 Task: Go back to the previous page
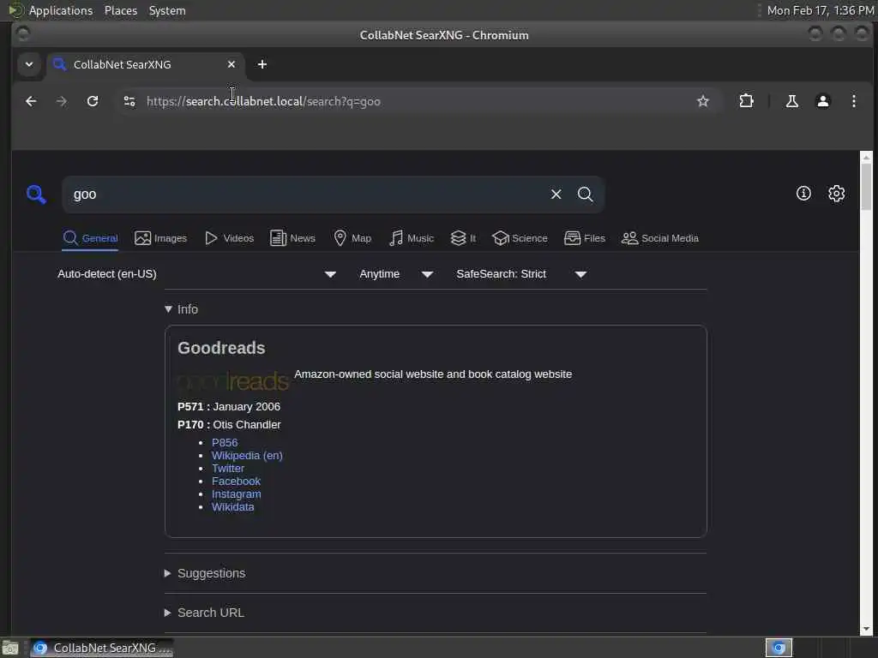31,101
